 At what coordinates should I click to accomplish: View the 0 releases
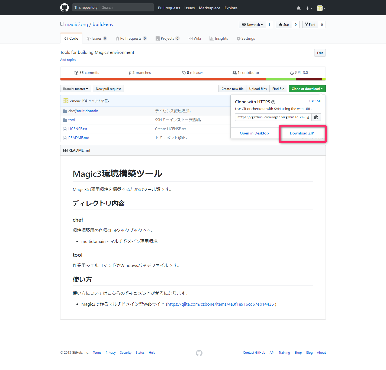point(193,73)
